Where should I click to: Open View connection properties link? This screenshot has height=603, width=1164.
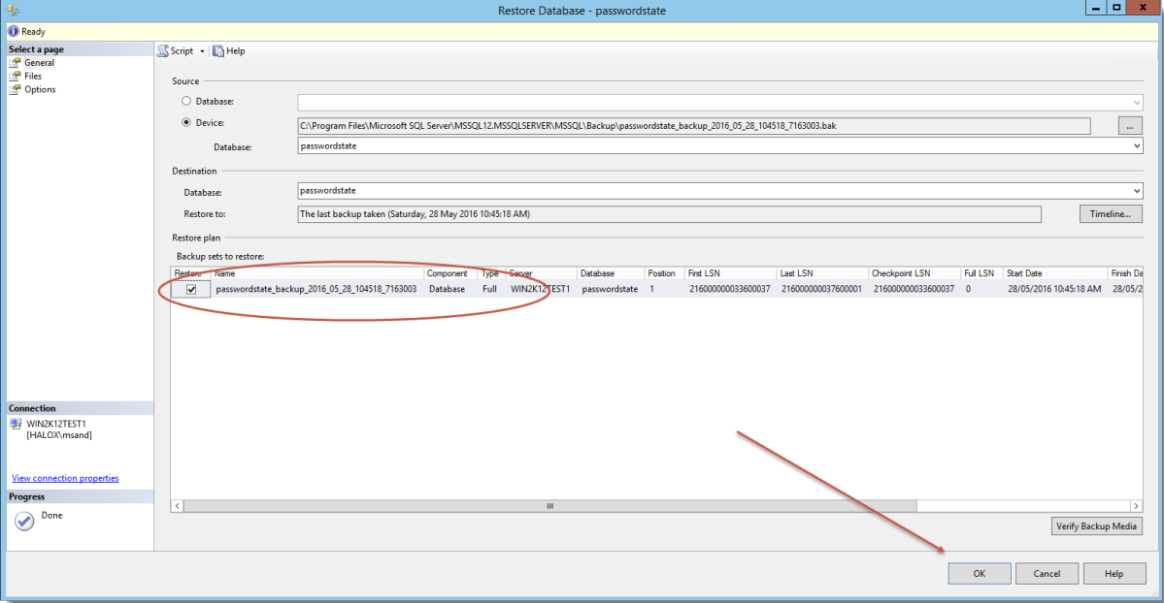pos(65,478)
